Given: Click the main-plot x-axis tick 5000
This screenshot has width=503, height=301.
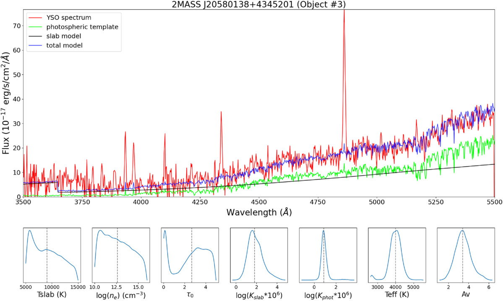Looking at the screenshot, I should click(x=377, y=202).
